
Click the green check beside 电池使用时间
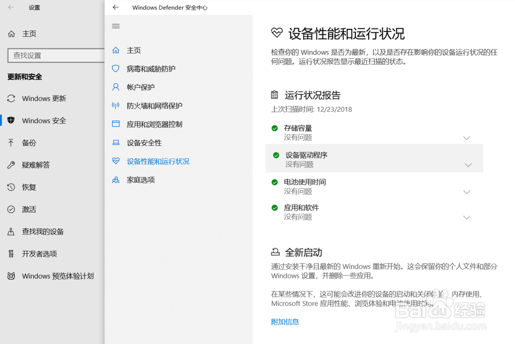point(274,182)
